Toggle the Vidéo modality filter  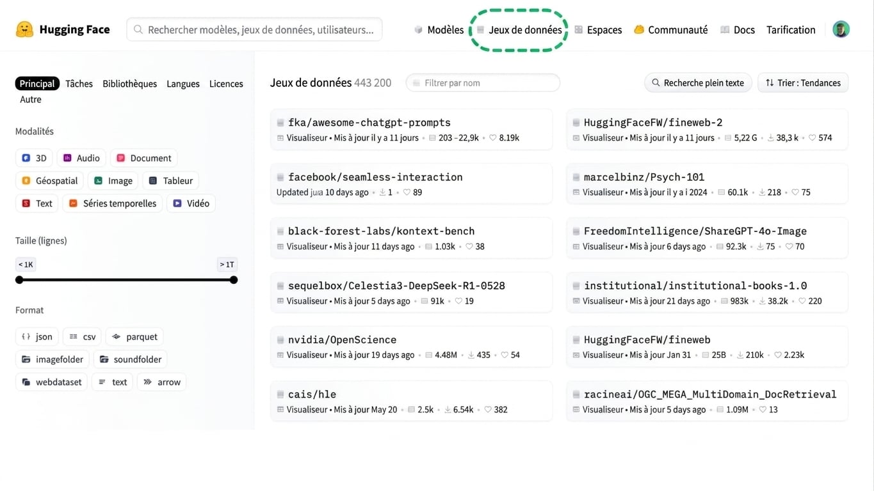tap(191, 203)
